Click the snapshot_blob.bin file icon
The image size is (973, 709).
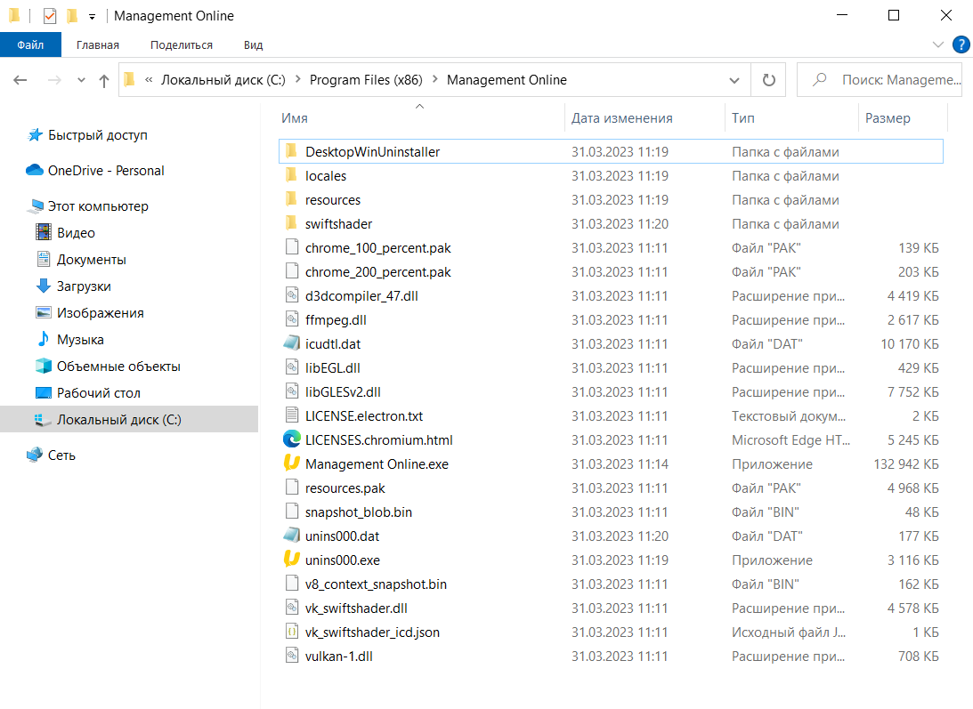[x=292, y=512]
